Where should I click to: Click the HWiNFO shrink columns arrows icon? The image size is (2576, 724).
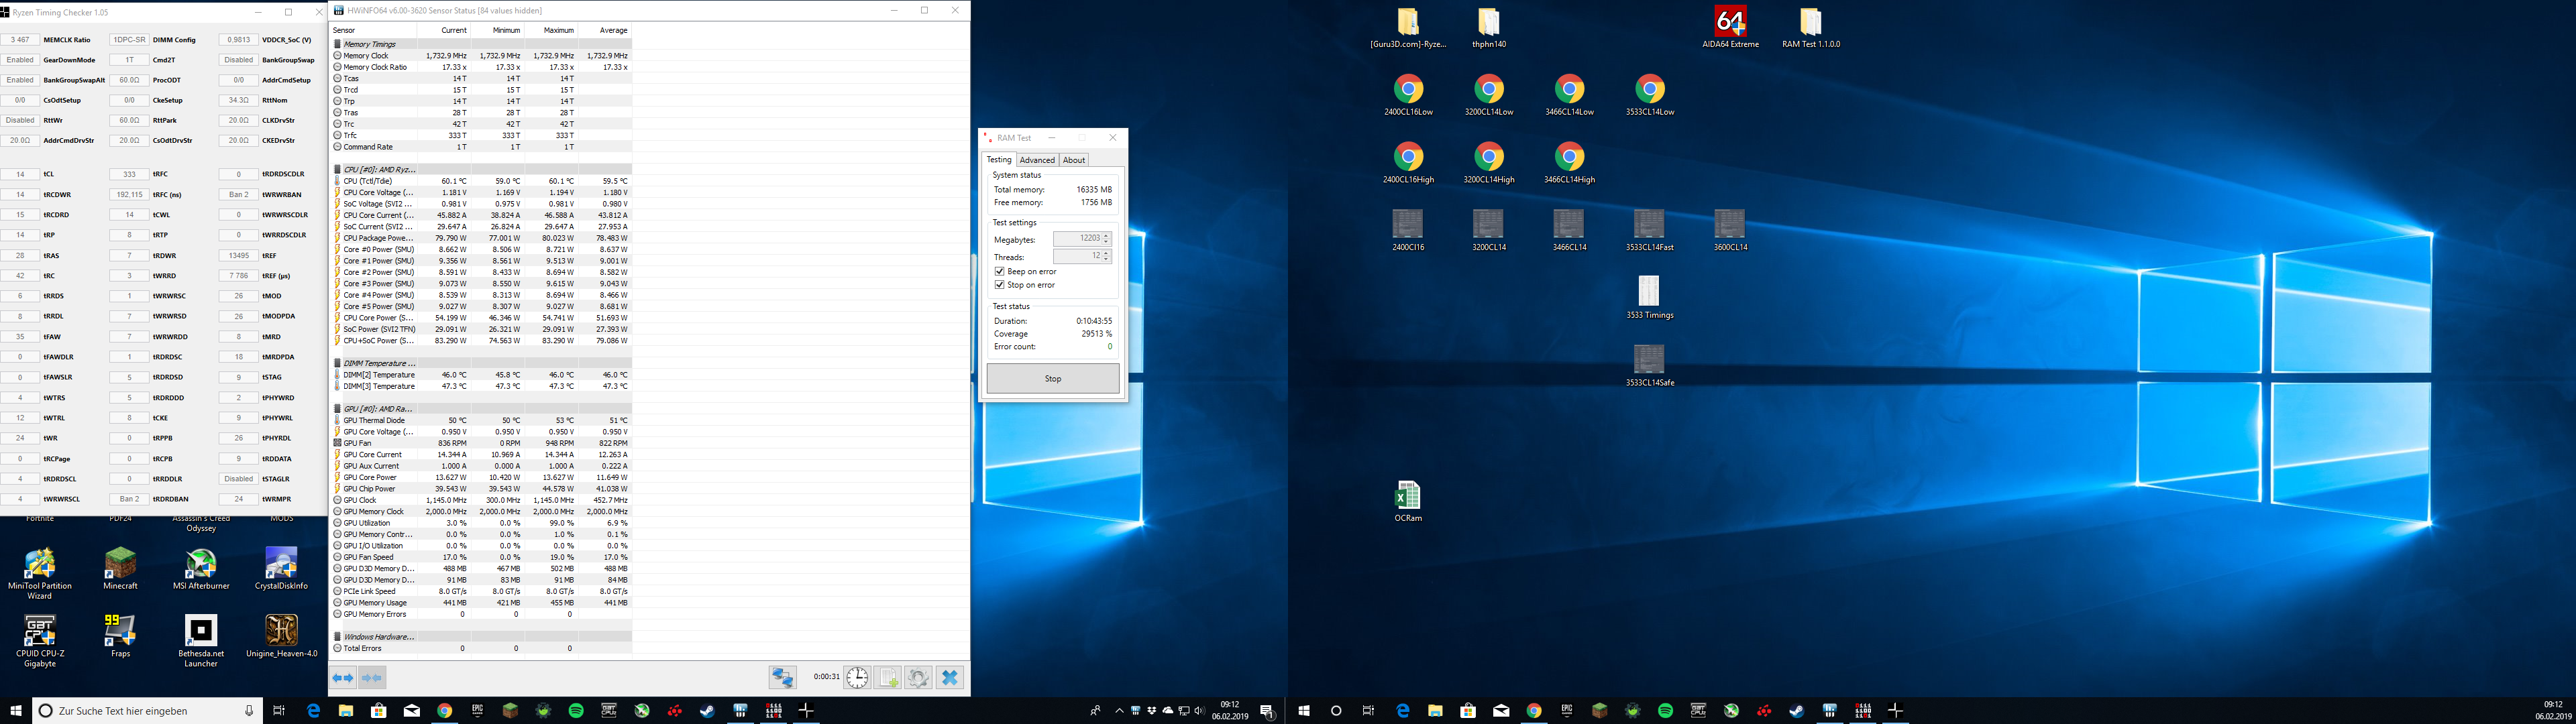372,678
